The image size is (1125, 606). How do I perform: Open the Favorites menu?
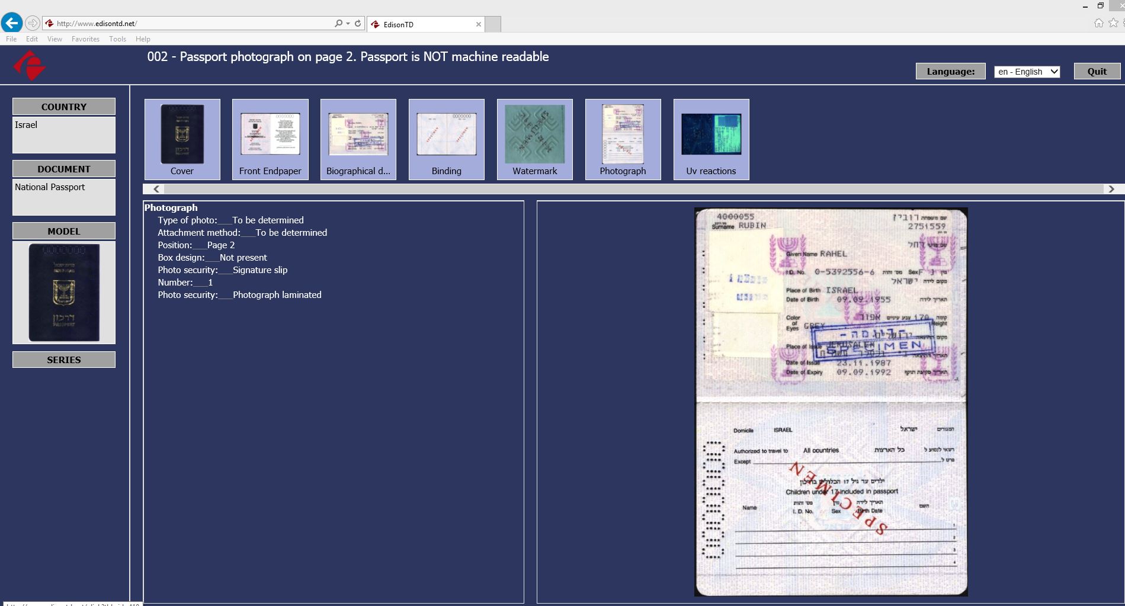point(85,39)
